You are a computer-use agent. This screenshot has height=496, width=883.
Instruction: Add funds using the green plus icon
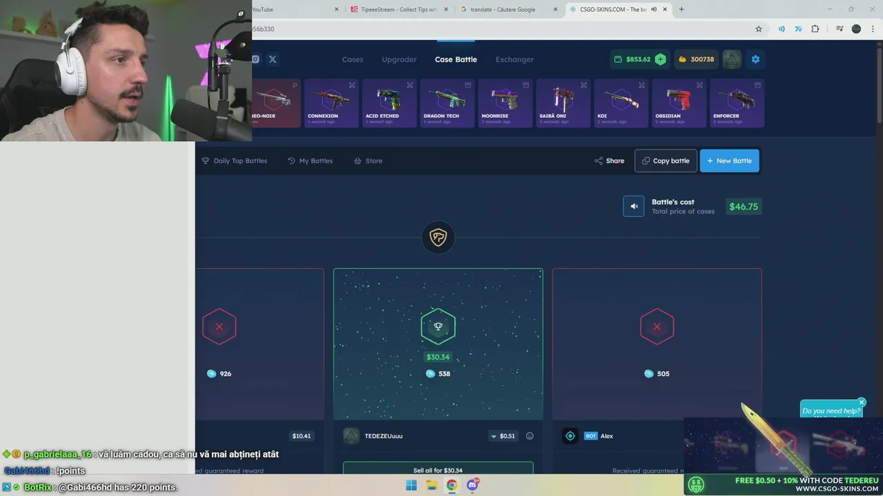660,59
